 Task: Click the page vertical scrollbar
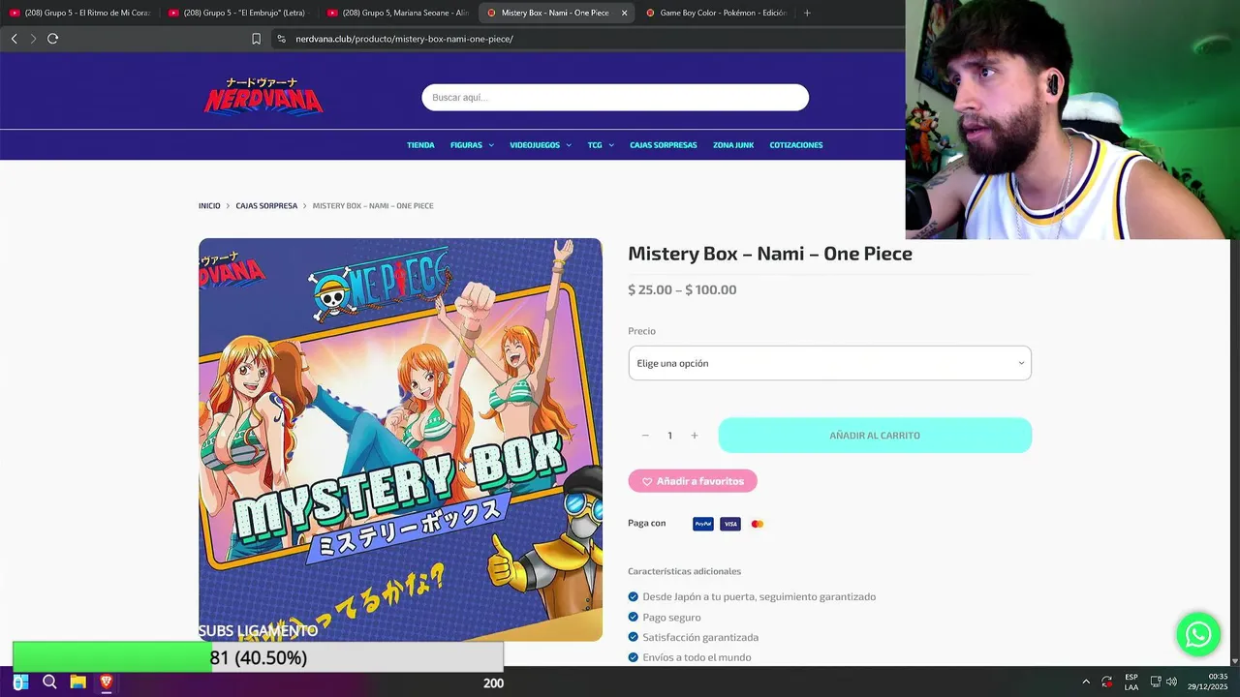point(1233,453)
